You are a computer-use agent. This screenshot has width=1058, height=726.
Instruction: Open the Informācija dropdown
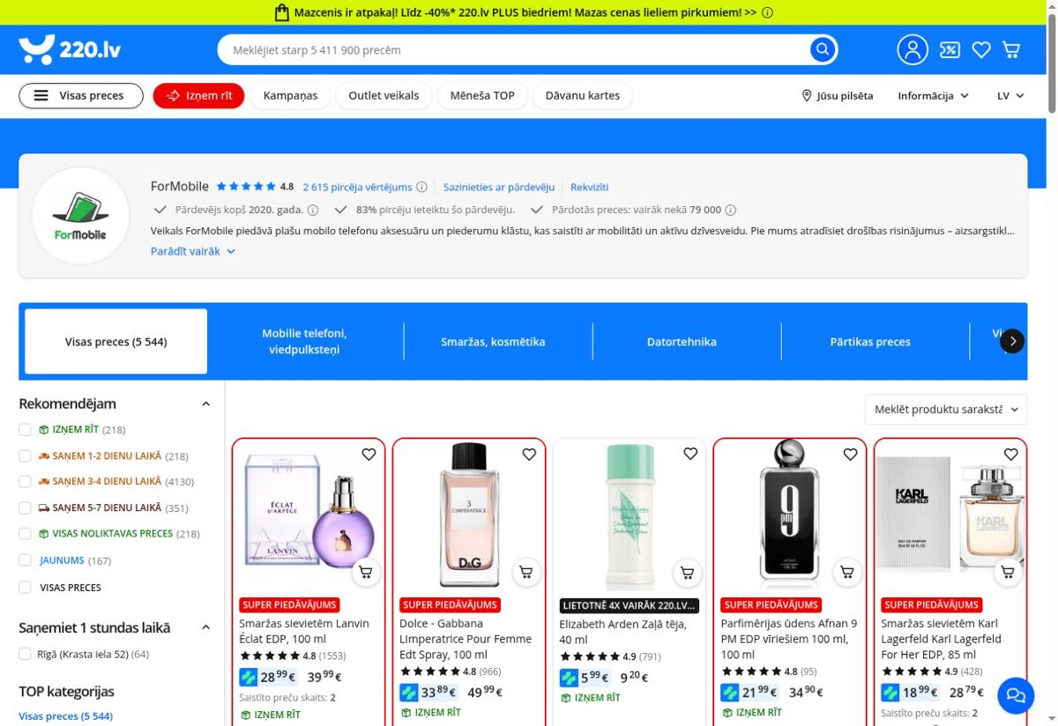(933, 95)
